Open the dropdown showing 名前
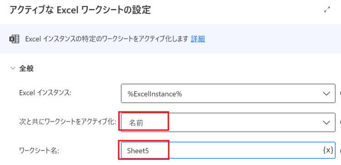The width and height of the screenshot is (341, 165). click(x=228, y=122)
